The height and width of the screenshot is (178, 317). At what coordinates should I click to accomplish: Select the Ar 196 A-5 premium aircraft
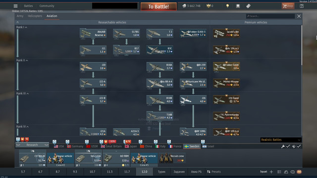tap(226, 50)
